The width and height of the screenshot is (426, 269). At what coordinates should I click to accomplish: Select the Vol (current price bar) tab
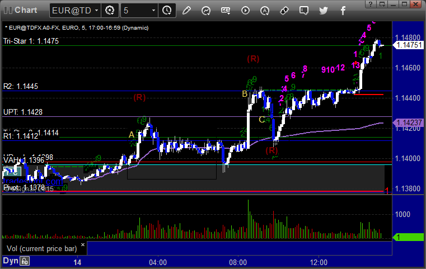[x=42, y=249]
